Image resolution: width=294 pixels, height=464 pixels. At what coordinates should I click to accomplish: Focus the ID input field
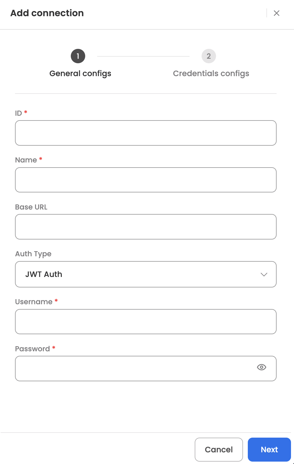point(146,133)
